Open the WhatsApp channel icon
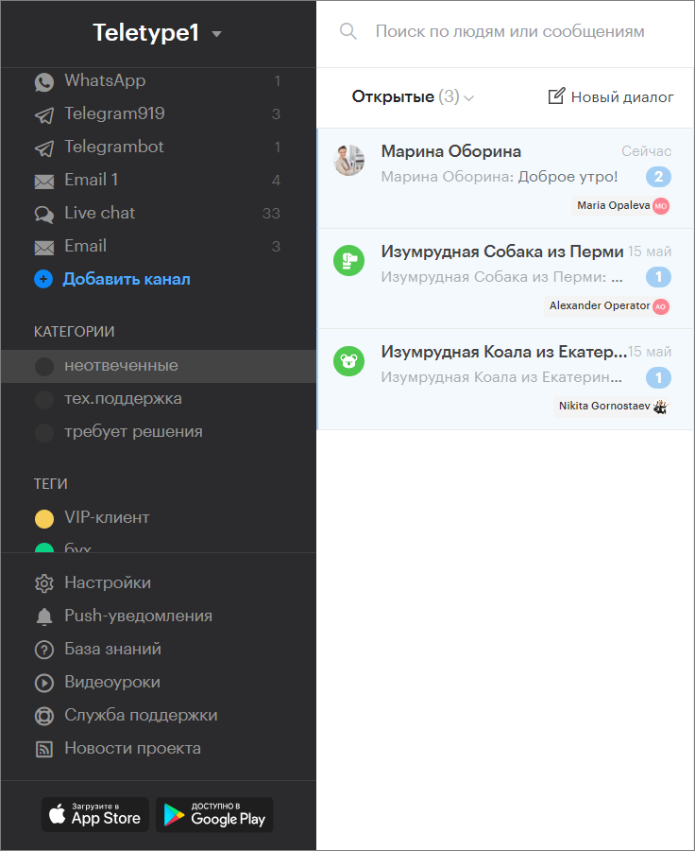The image size is (695, 851). pos(44,82)
